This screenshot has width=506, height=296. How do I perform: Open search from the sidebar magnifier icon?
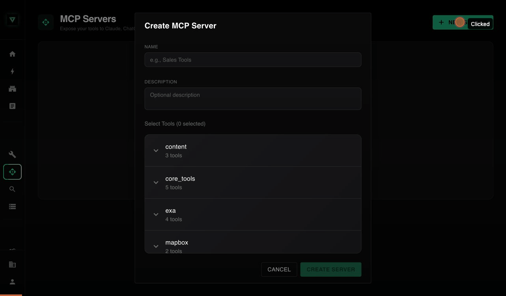point(12,189)
